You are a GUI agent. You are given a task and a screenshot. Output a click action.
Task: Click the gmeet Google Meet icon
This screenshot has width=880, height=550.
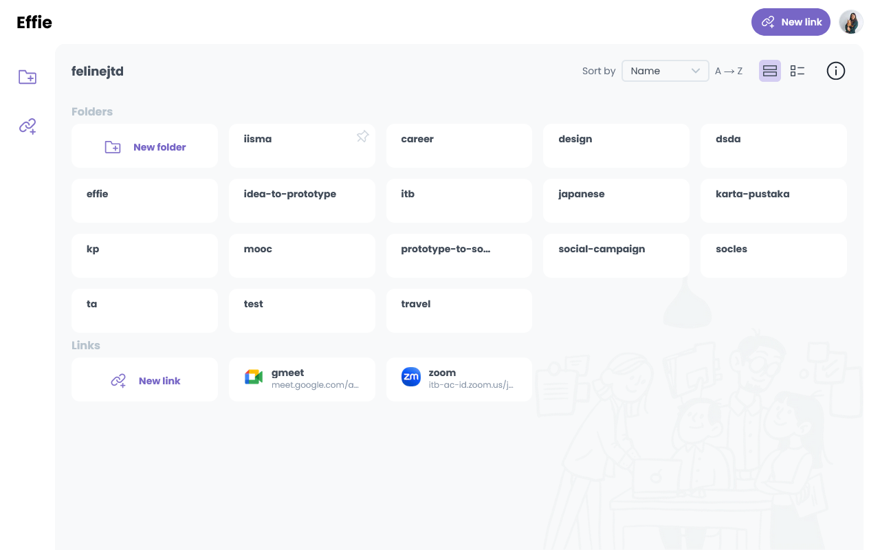(x=254, y=377)
